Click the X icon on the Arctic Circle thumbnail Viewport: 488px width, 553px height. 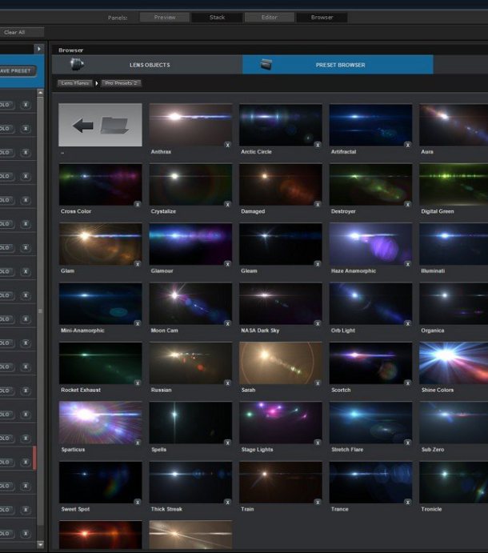(318, 145)
